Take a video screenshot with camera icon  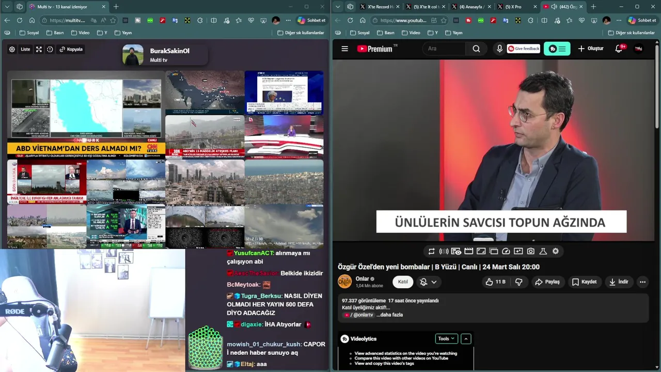531,251
